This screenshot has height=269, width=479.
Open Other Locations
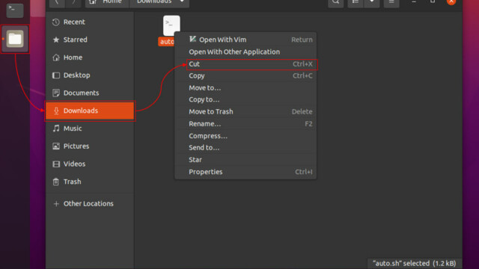90,203
